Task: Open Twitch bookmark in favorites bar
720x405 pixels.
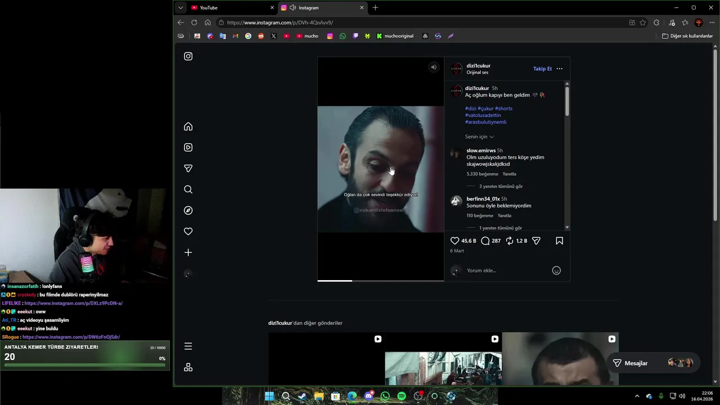Action: pyautogui.click(x=355, y=36)
